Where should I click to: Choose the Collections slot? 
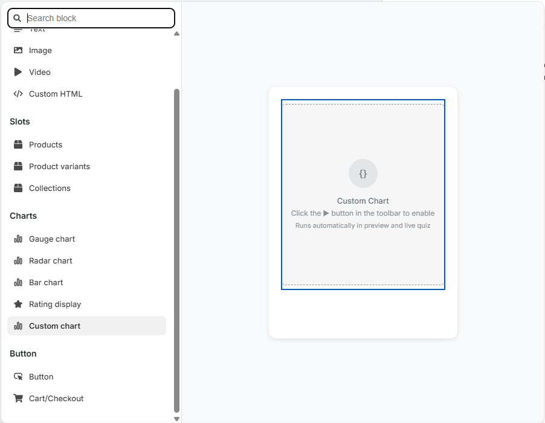(50, 188)
